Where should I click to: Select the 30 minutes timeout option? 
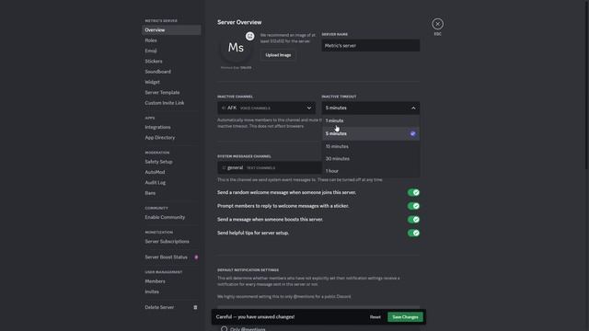point(370,159)
